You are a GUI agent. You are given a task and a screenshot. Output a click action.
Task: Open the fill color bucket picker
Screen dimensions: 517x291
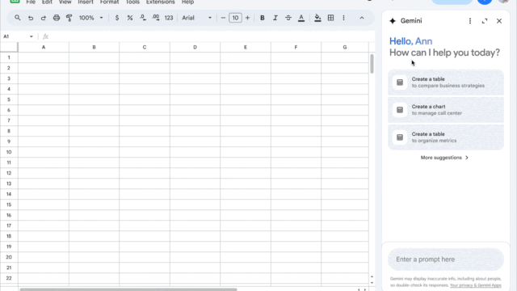point(317,18)
